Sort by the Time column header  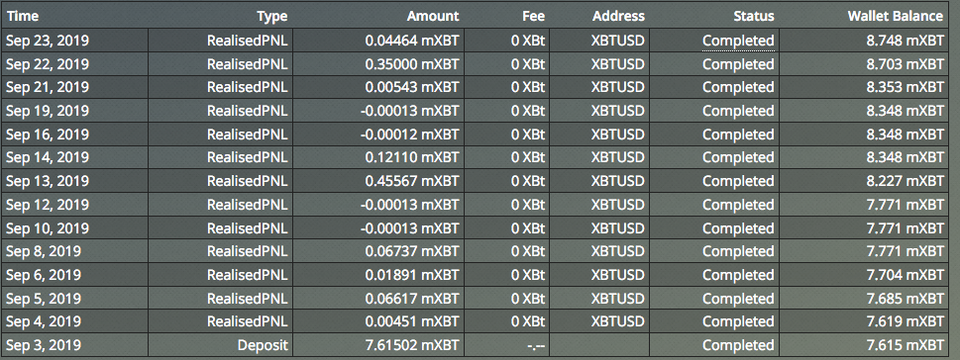point(22,17)
